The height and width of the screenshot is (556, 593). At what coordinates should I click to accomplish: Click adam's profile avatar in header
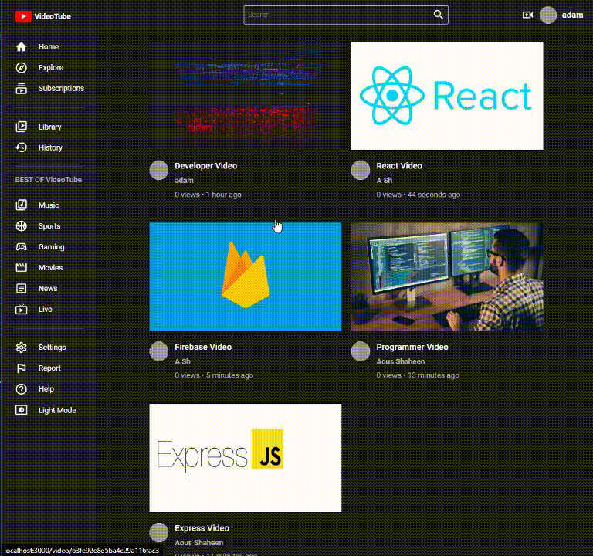(548, 15)
